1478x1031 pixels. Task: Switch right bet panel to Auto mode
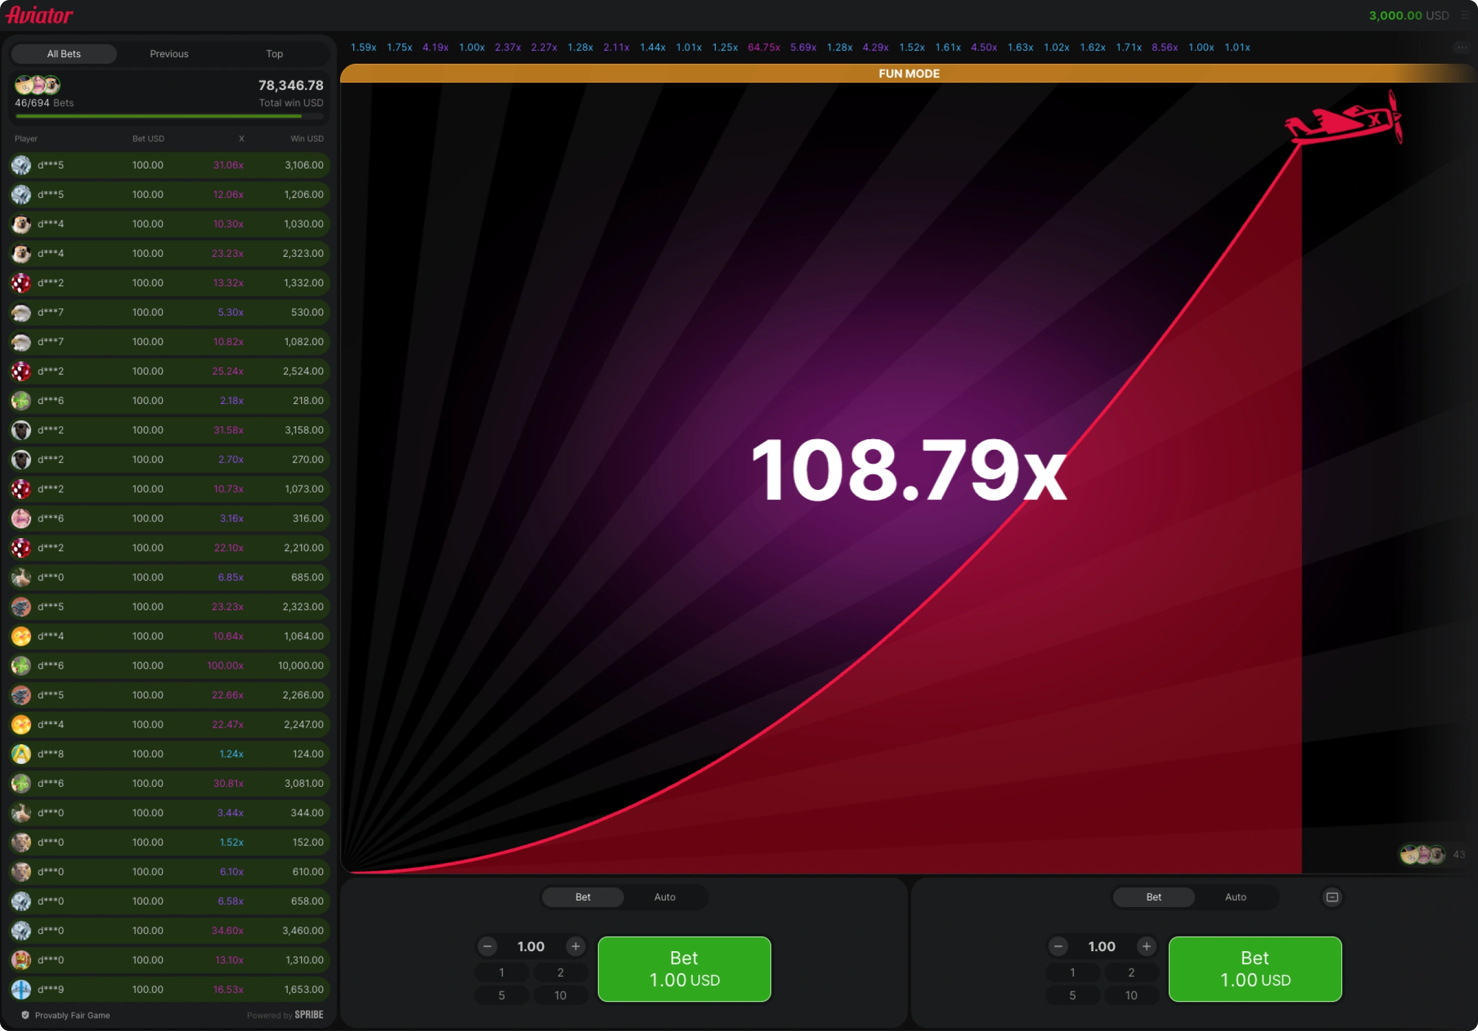pos(1235,897)
